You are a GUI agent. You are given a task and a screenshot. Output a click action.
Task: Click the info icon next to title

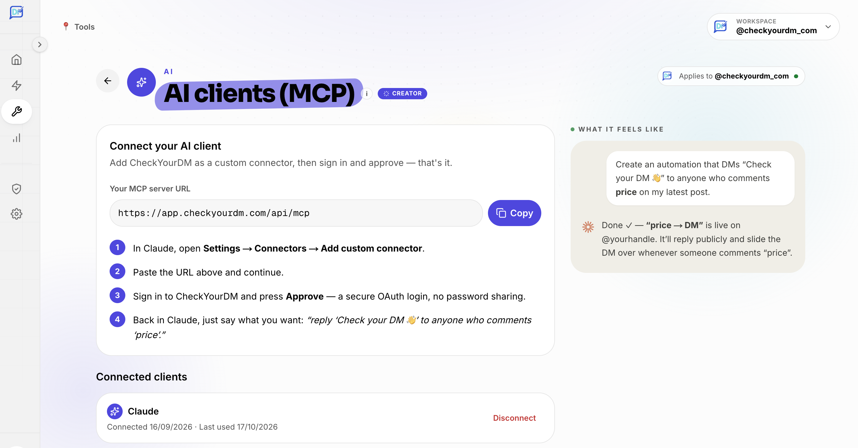coord(367,94)
